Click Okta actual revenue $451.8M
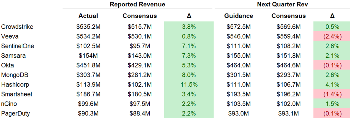The width and height of the screenshot is (350, 118). [88, 65]
